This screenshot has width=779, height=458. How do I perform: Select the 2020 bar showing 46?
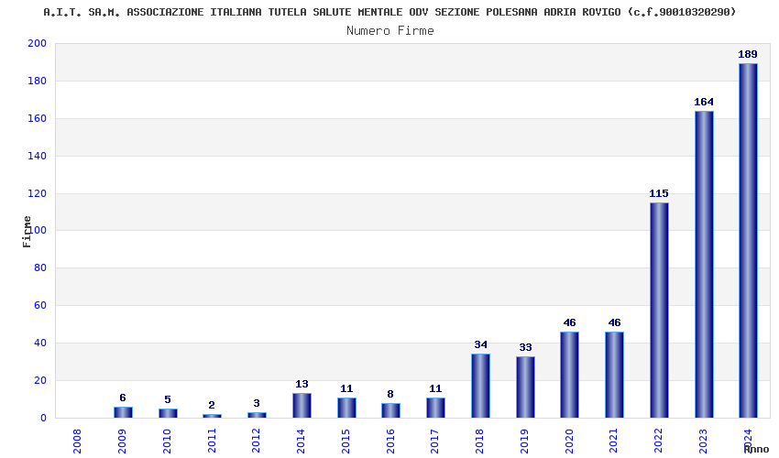coord(569,375)
